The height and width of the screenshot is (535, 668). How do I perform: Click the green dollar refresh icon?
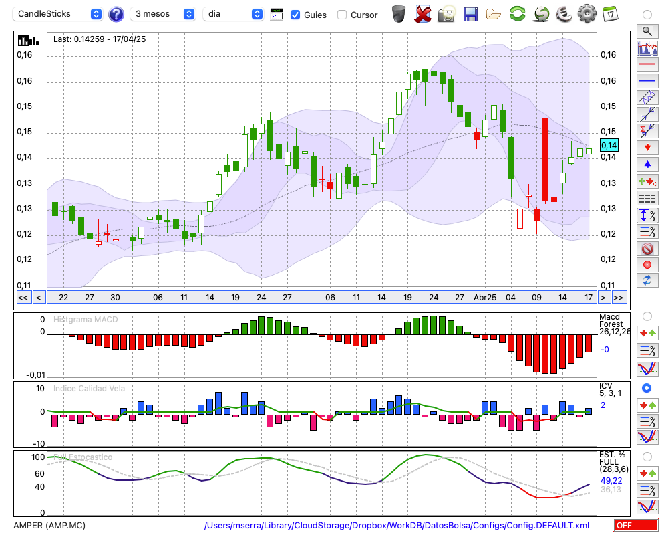click(x=541, y=13)
